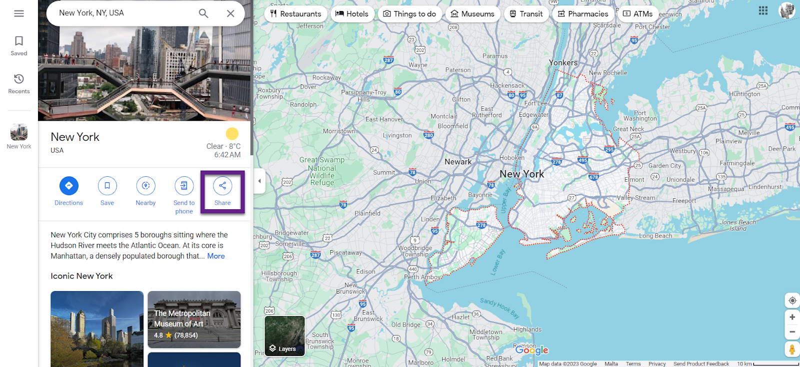Click New York label on map
The image size is (800, 367).
click(521, 174)
